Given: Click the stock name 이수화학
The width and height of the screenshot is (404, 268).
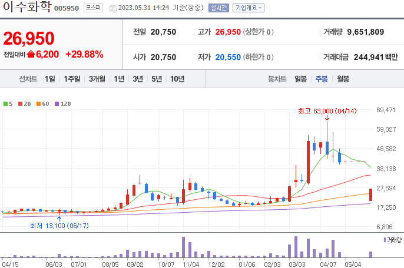Looking at the screenshot, I should point(27,7).
